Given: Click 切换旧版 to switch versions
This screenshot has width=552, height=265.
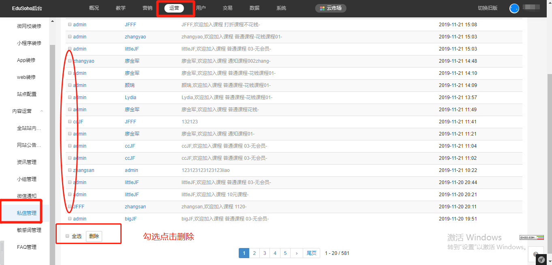Looking at the screenshot, I should pos(488,8).
